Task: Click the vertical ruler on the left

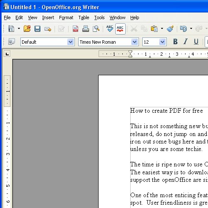Action: click(x=7, y=141)
